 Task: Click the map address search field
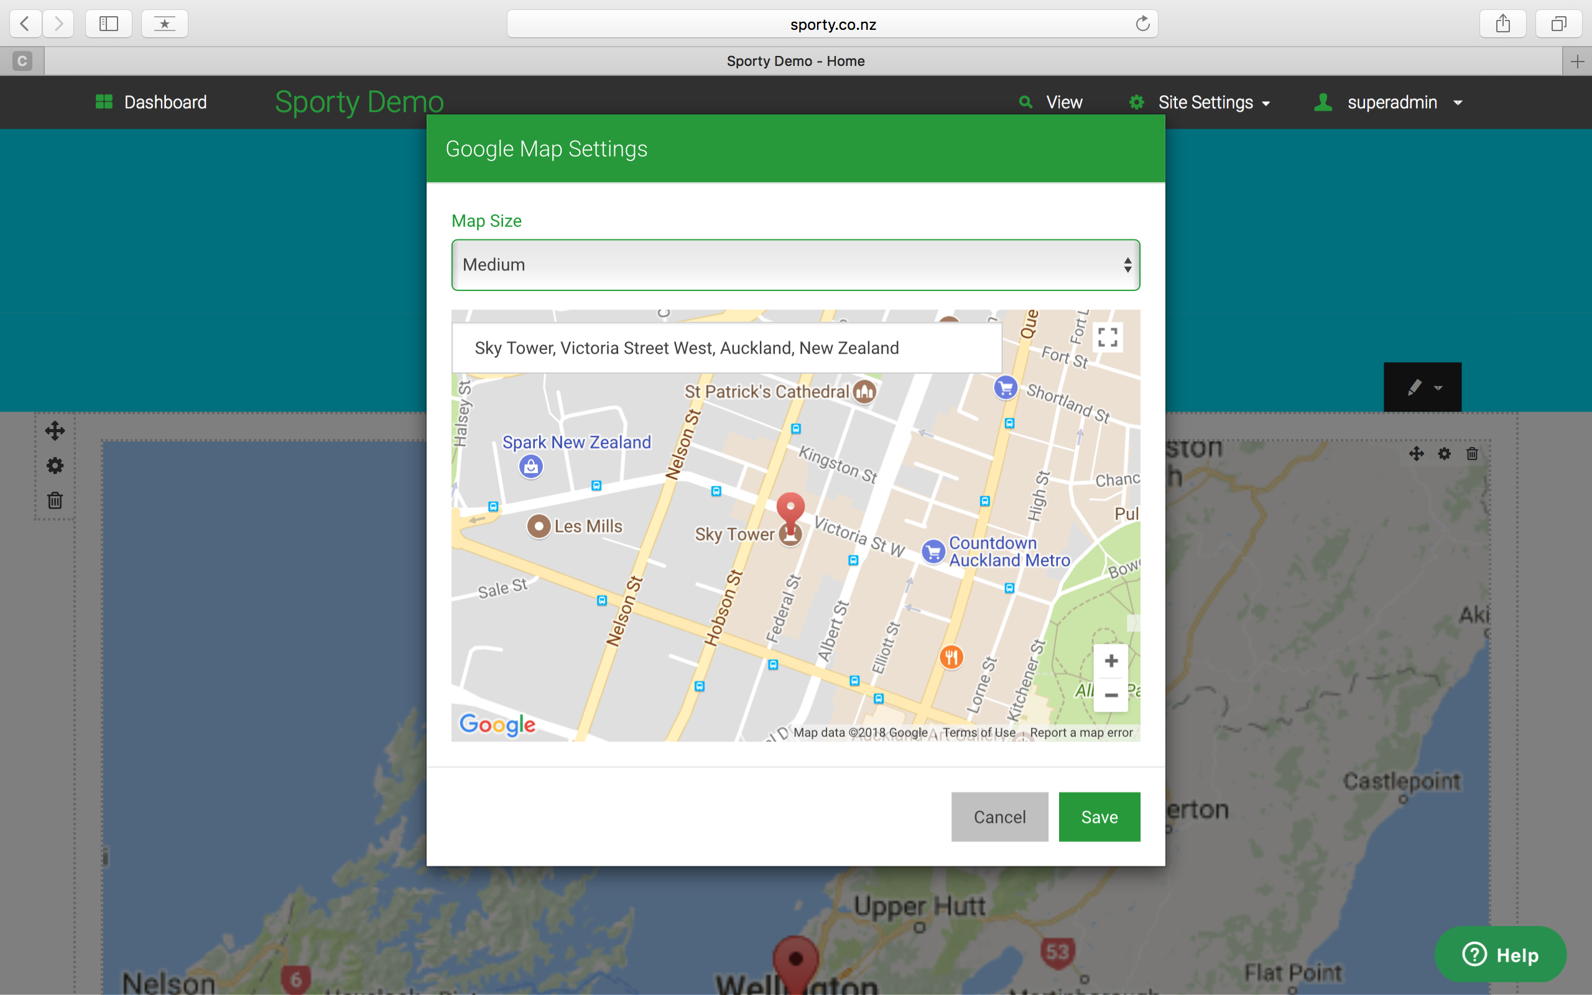pyautogui.click(x=726, y=348)
